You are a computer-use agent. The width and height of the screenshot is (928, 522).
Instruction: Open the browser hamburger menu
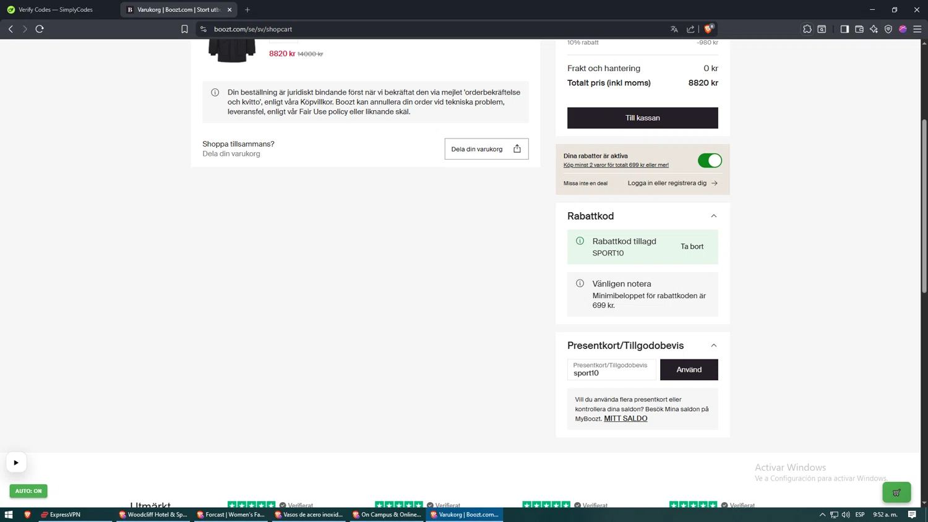pos(917,29)
